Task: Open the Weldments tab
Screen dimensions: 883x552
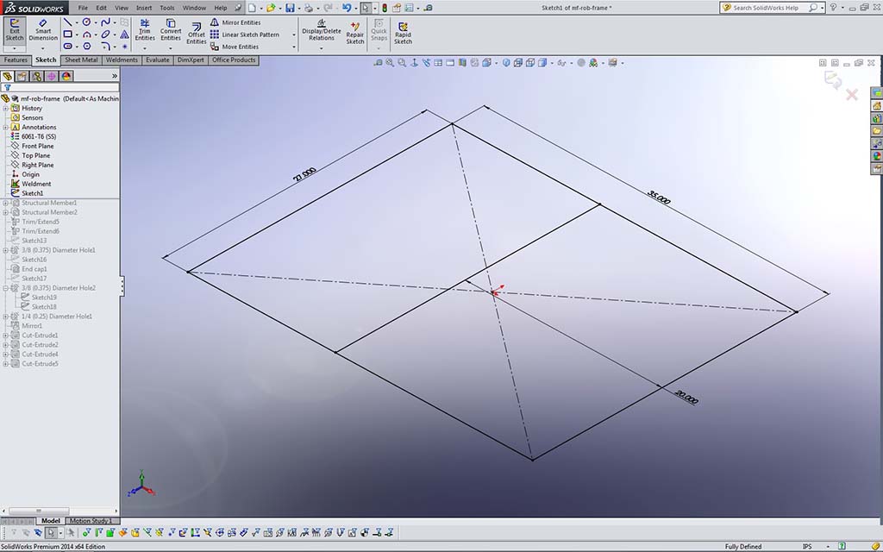Action: pos(122,60)
